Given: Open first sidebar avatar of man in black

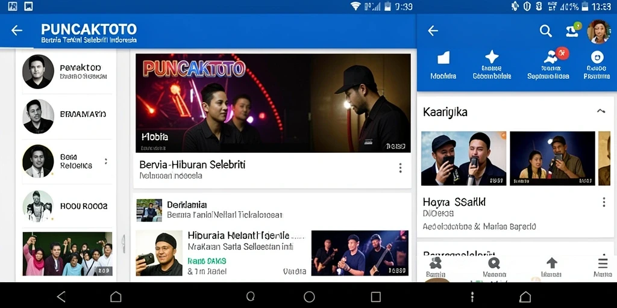Looking at the screenshot, I should tap(38, 72).
